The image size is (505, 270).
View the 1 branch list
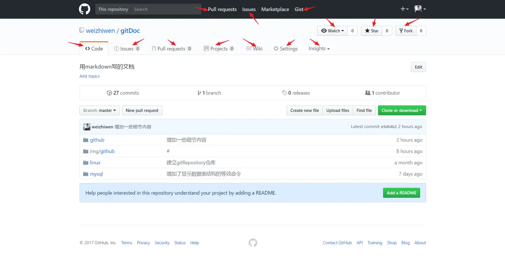coord(209,93)
